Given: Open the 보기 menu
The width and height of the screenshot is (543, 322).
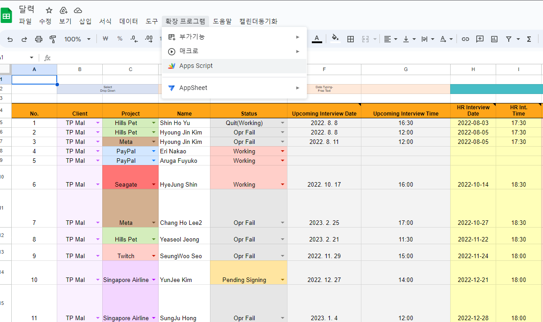Looking at the screenshot, I should point(65,21).
